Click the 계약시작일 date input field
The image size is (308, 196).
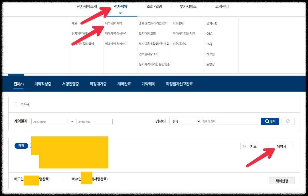point(49,121)
